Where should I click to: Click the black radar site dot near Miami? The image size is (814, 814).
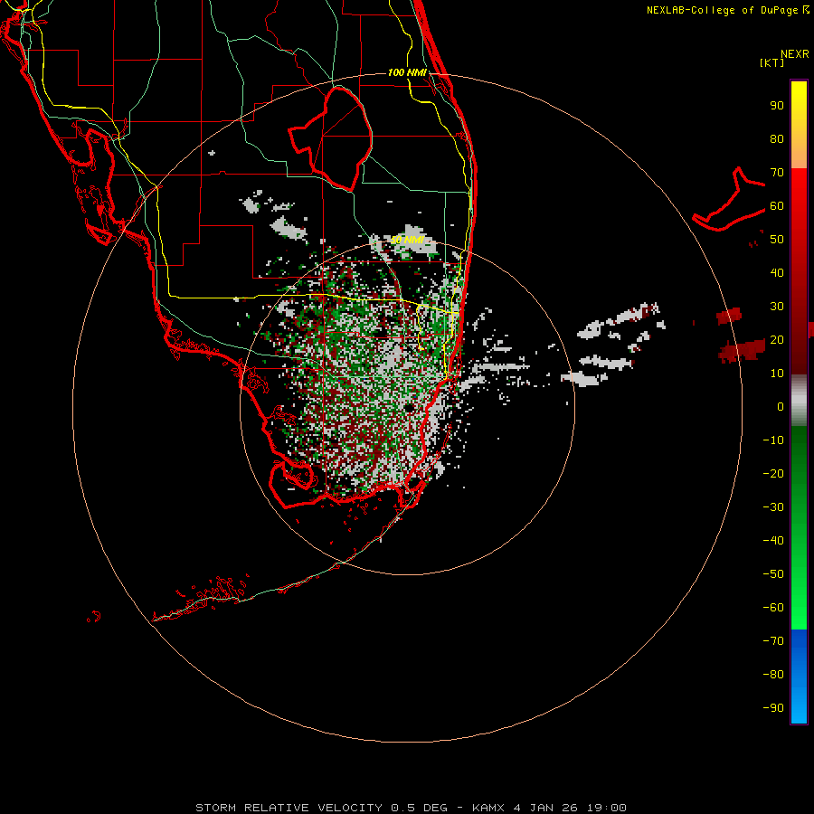click(410, 408)
